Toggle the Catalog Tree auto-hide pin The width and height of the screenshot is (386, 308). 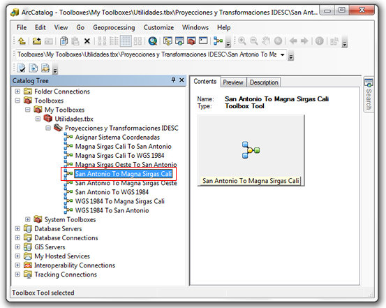[173, 80]
